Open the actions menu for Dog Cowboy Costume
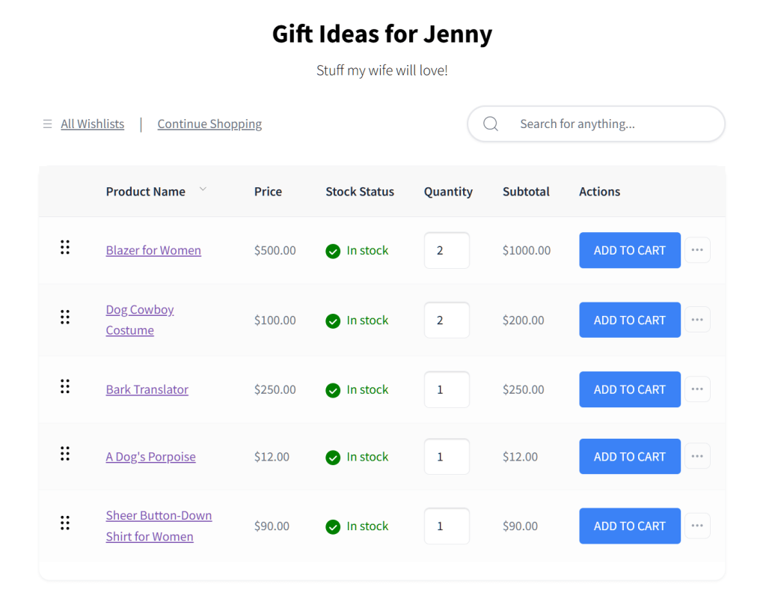The image size is (766, 608). pyautogui.click(x=697, y=319)
